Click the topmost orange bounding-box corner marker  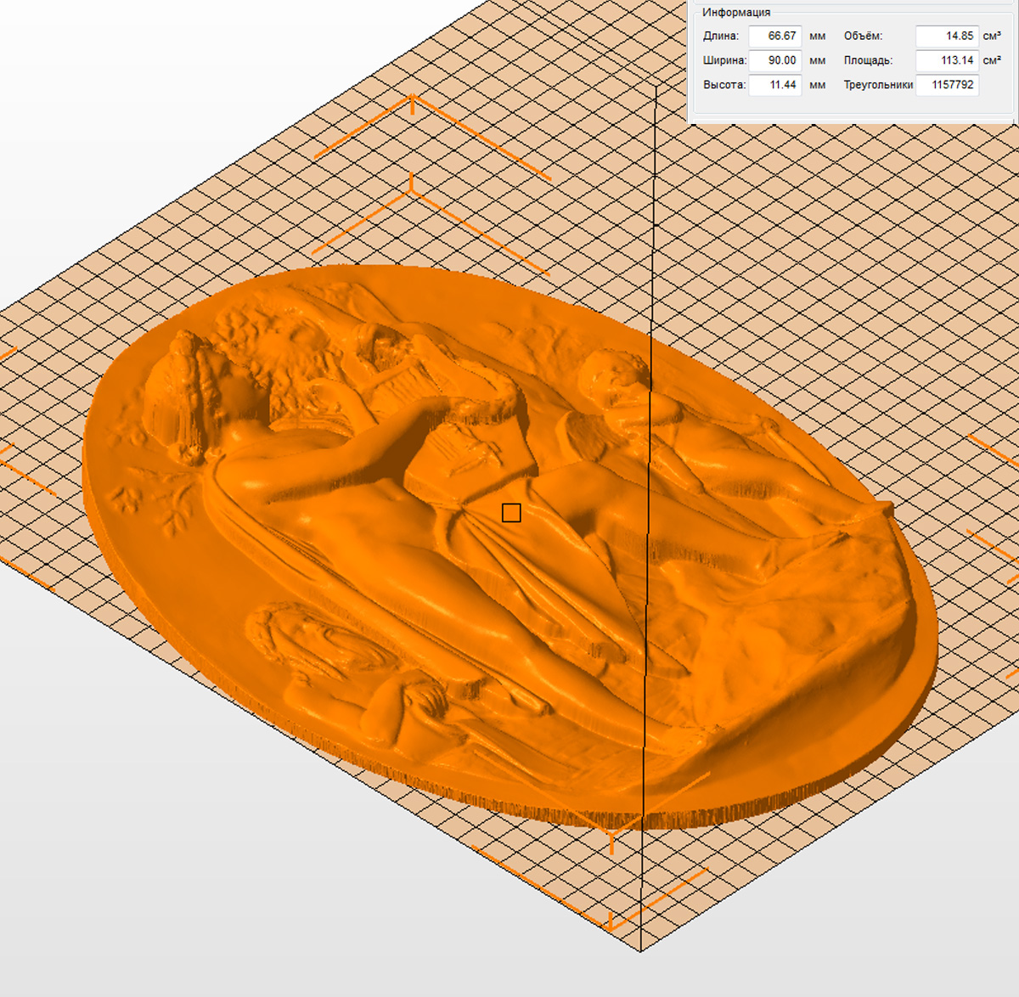(413, 100)
